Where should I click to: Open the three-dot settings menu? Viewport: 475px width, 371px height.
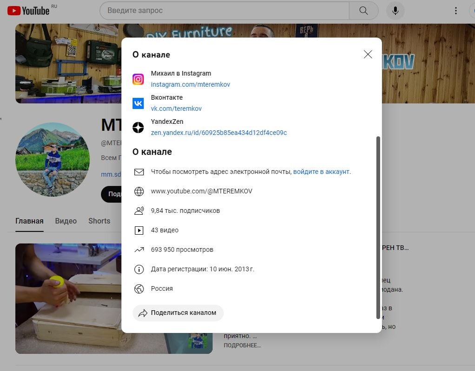[x=455, y=11]
